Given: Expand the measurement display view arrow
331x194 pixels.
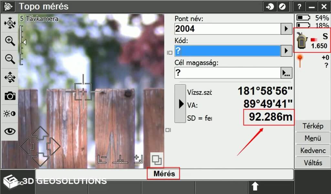Looking at the screenshot, I should 180,104.
